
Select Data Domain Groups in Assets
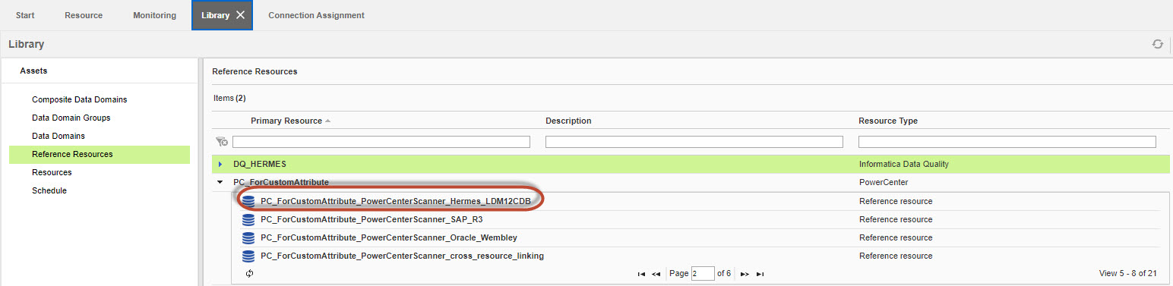71,118
